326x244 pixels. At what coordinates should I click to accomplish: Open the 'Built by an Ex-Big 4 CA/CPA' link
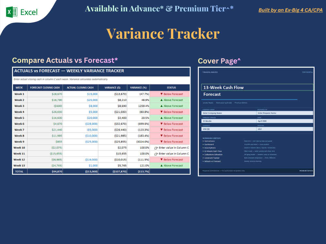(x=290, y=10)
